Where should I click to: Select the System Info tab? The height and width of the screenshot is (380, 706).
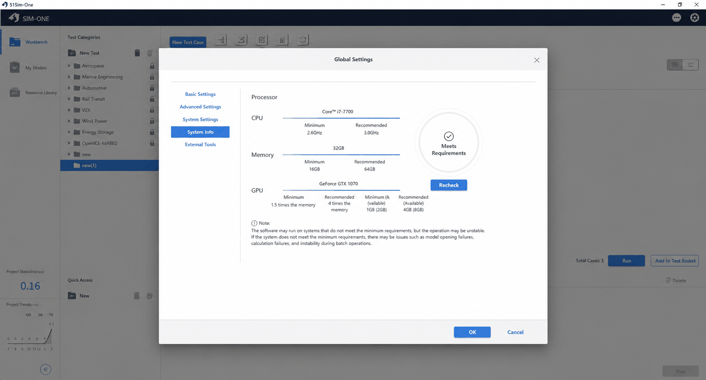point(200,132)
